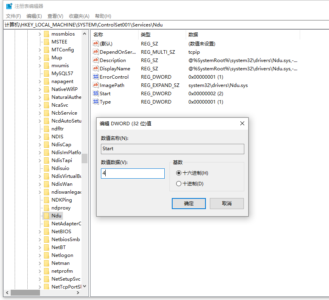329x300 pixels.
Task: Click the Description string value icon
Action: [95, 60]
